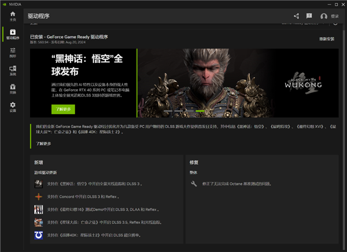
Task: Click the share icon in header
Action: click(x=296, y=16)
